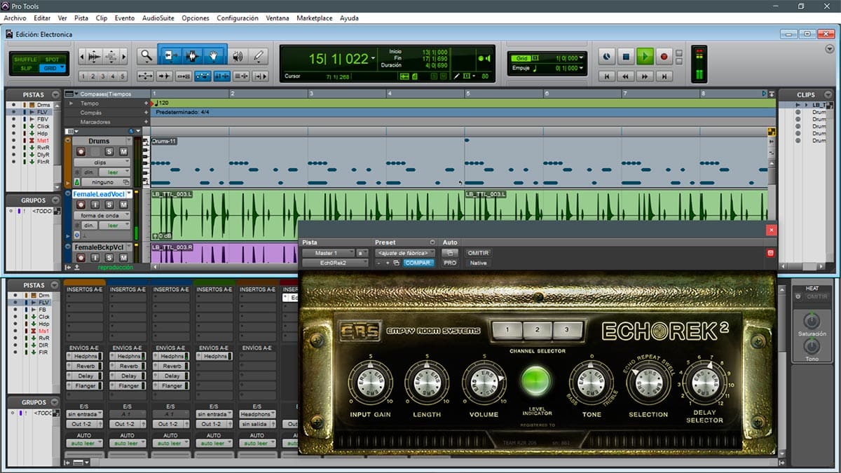This screenshot has height=473, width=841.
Task: Record-enable the Drums track
Action: click(x=81, y=151)
